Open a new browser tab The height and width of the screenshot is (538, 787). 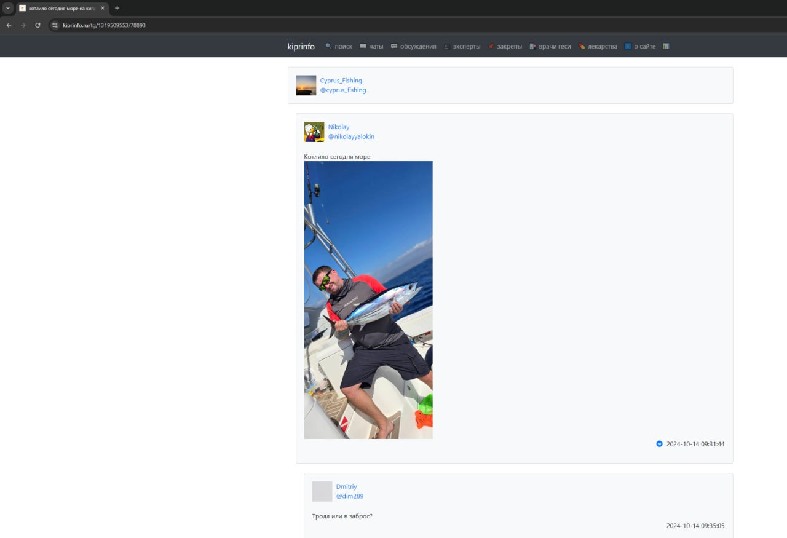[x=117, y=8]
